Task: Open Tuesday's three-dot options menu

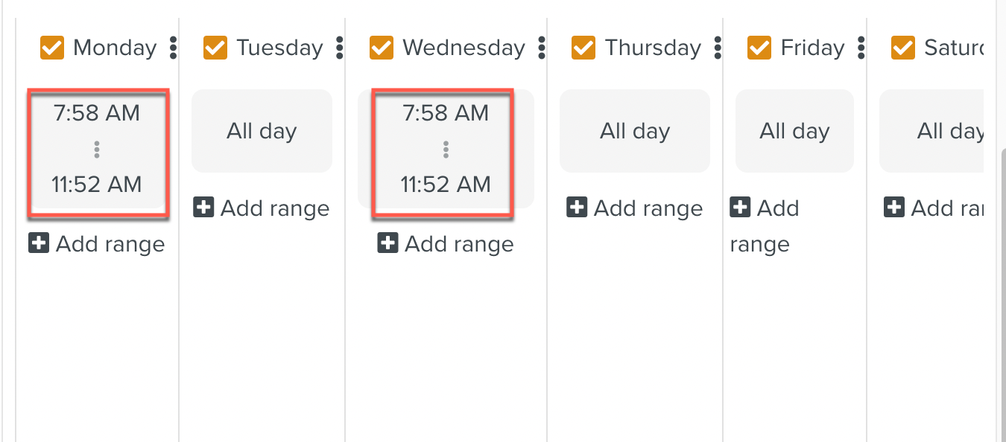Action: click(x=340, y=48)
